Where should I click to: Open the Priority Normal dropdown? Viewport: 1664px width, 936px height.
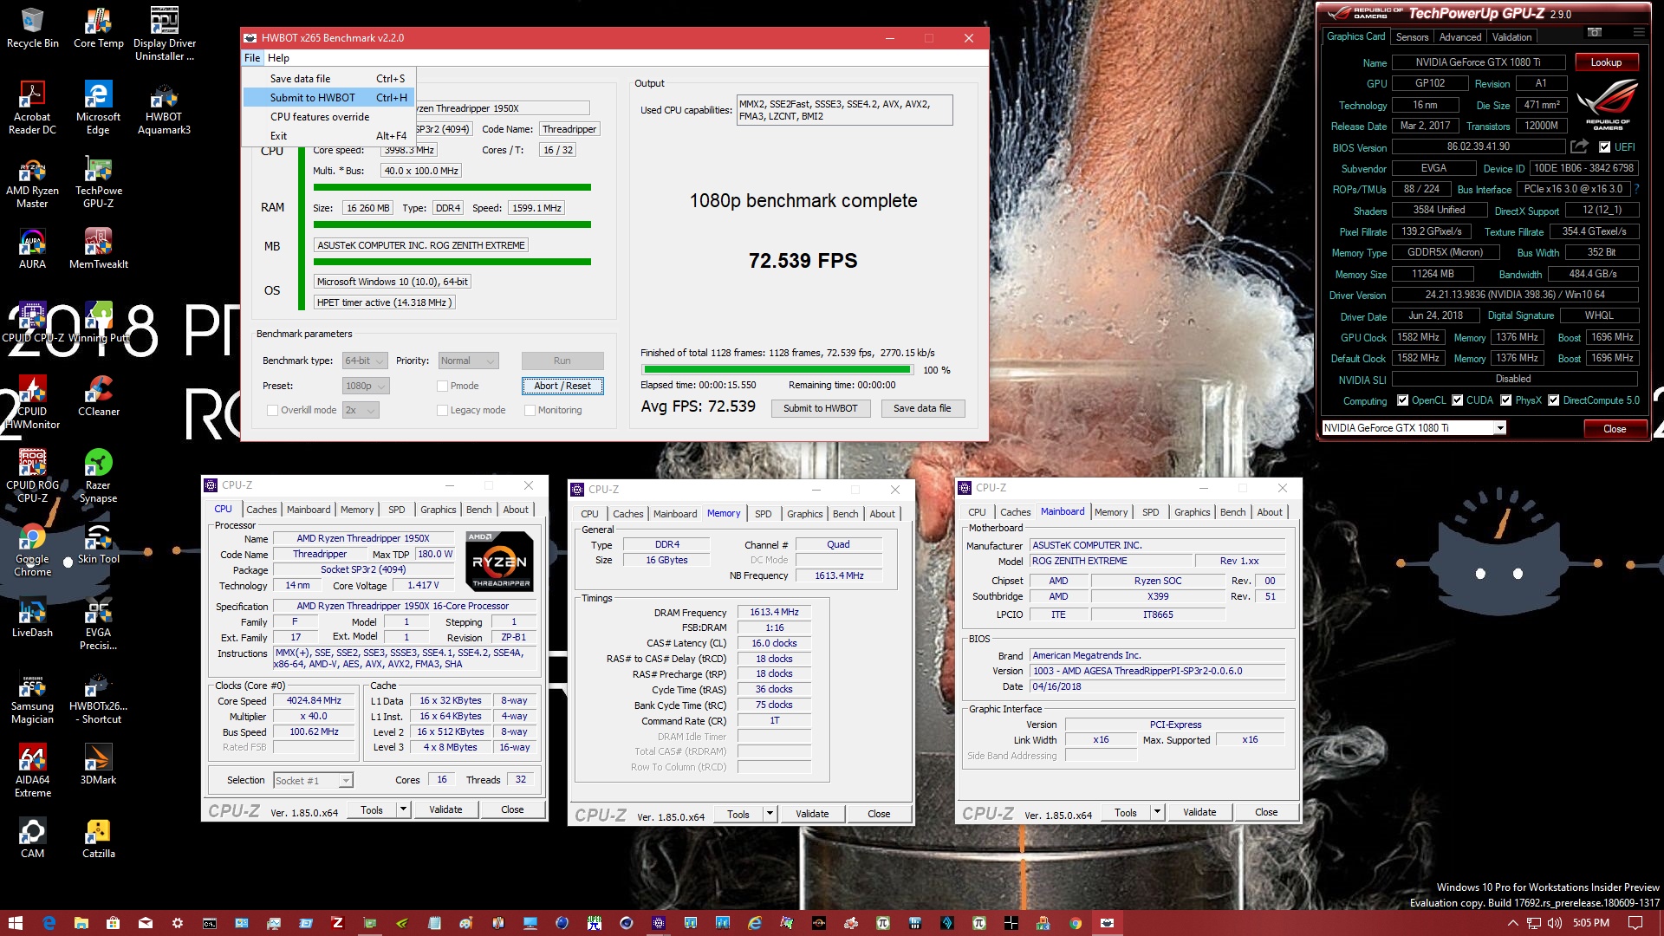[468, 361]
